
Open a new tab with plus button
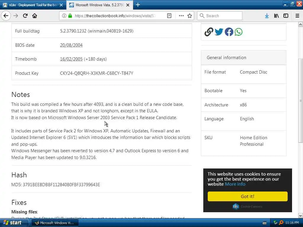(138, 5)
